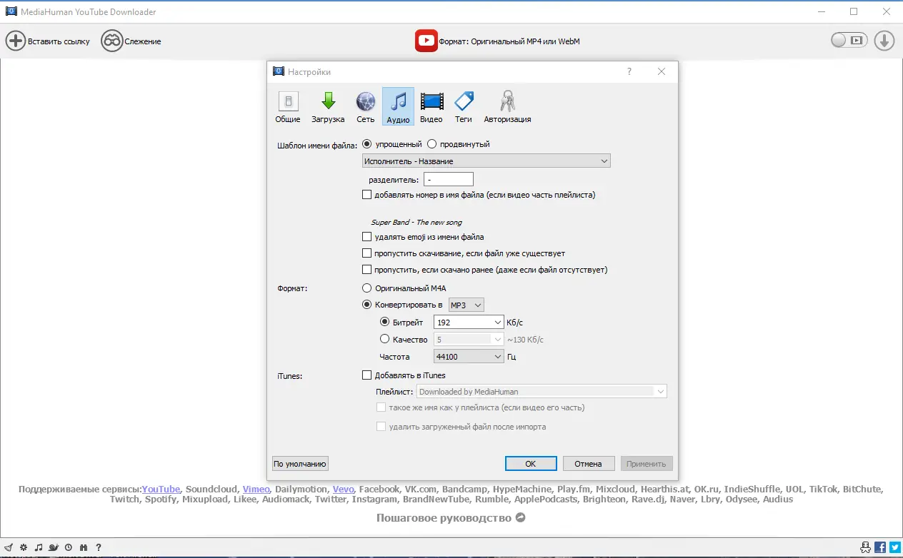Start all downloads with arrow icon
The height and width of the screenshot is (558, 903).
coord(884,41)
